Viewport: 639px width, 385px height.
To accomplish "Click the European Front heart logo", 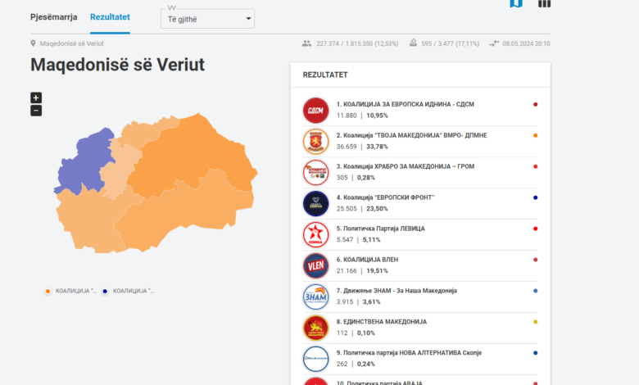I will (315, 203).
